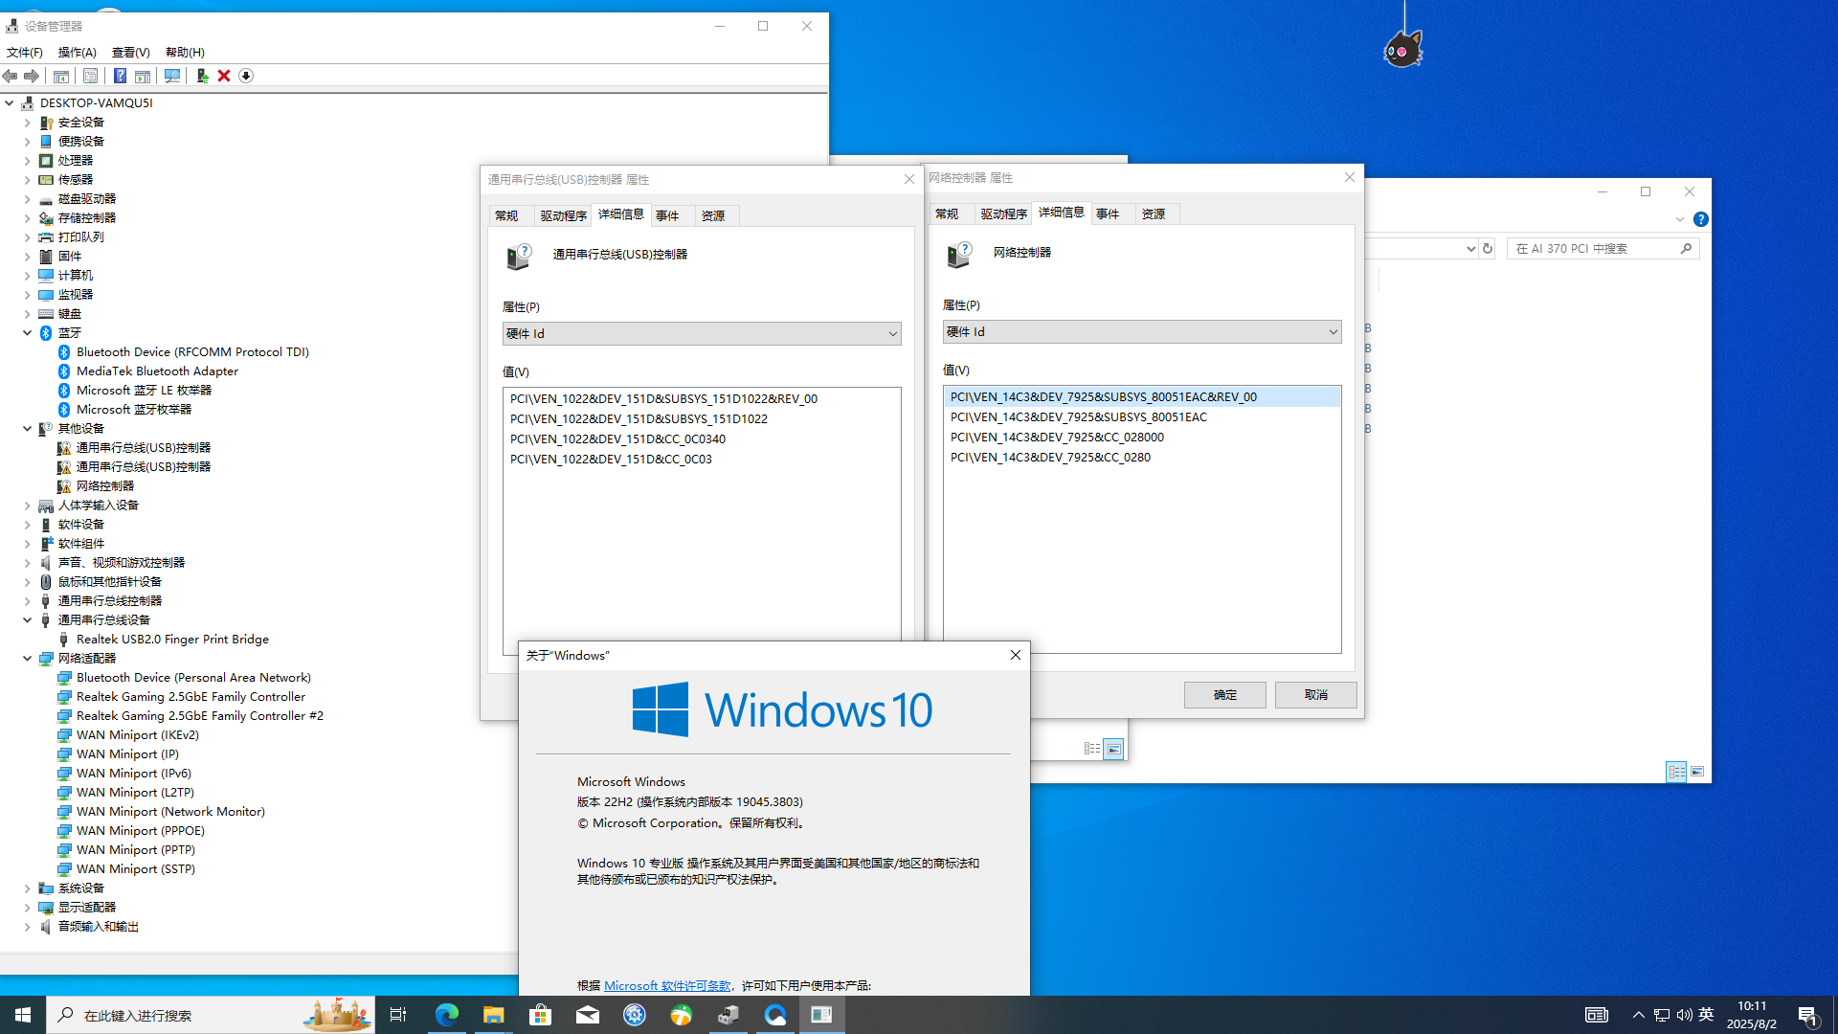Open the Properties toolbar icon in Device Manager
Viewport: 1838px width, 1034px height.
tap(90, 76)
